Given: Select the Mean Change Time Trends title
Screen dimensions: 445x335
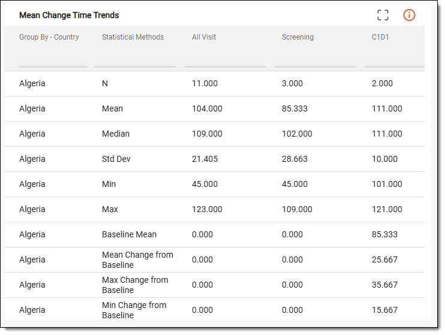Looking at the screenshot, I should tap(69, 15).
